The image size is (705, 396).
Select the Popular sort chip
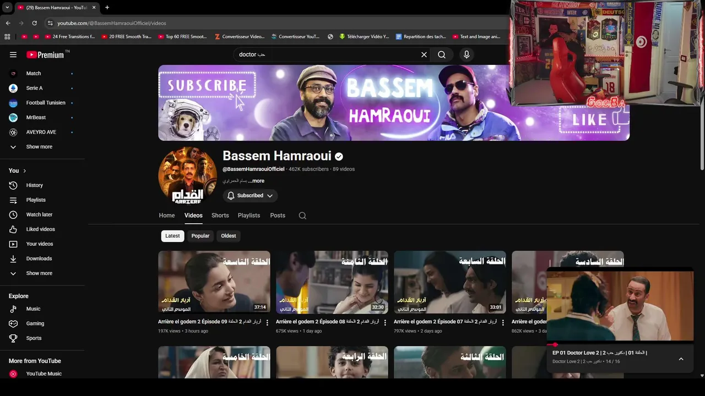coord(200,236)
